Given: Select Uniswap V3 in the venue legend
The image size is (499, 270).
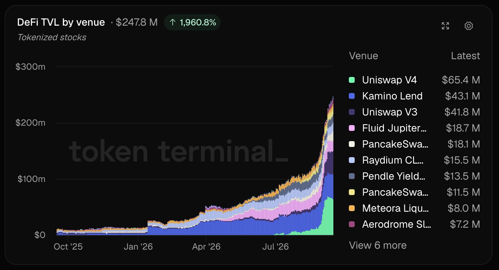Looking at the screenshot, I should 390,112.
